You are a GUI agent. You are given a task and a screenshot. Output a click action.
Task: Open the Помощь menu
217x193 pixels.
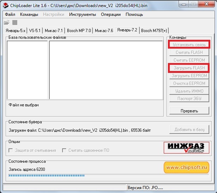(x=134, y=14)
